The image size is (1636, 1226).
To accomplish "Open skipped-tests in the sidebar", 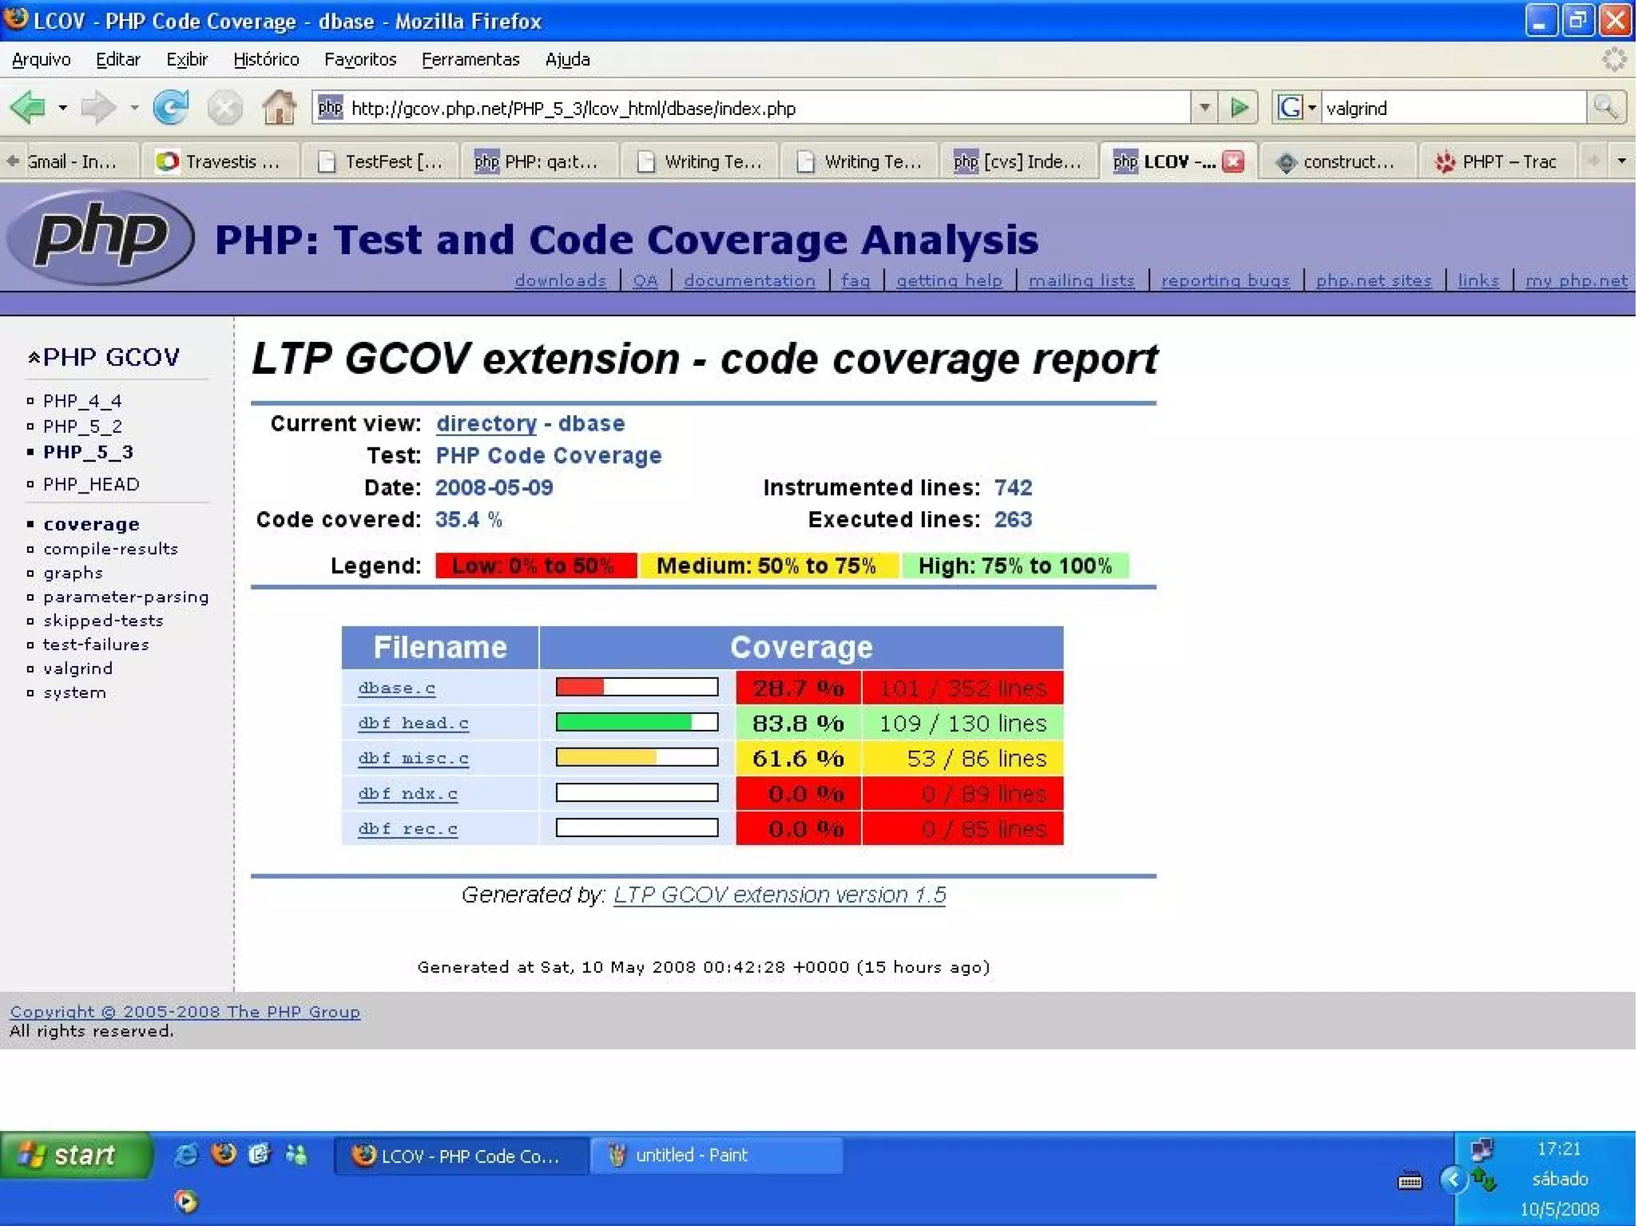I will [103, 621].
